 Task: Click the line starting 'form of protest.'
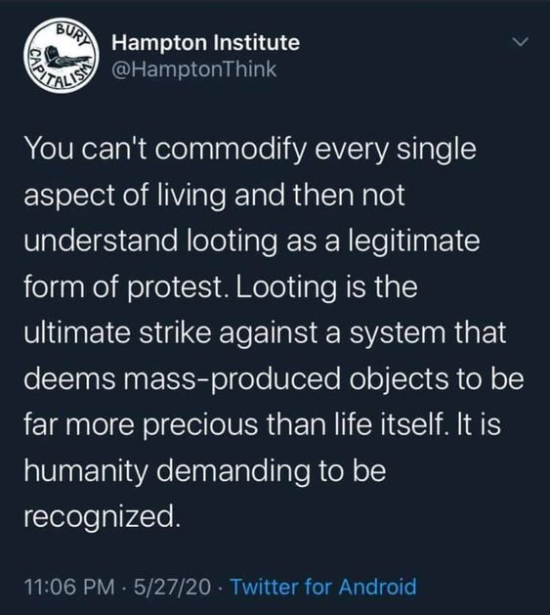[x=221, y=287]
